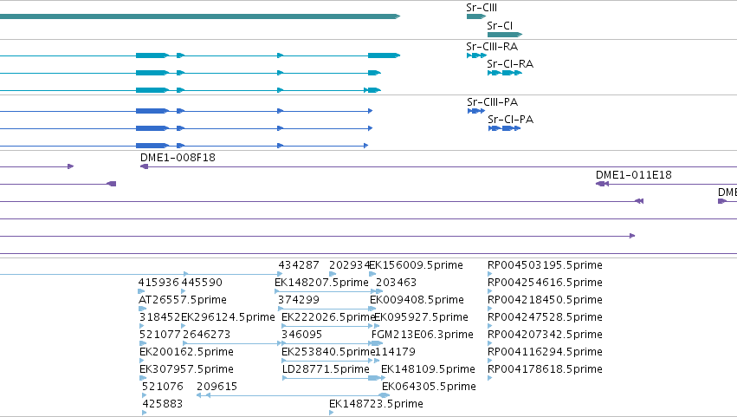This screenshot has width=737, height=417.
Task: Click EST 521076 label
Action: [x=163, y=388]
